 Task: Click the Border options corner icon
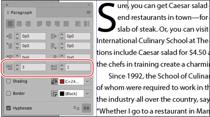coord(54,94)
